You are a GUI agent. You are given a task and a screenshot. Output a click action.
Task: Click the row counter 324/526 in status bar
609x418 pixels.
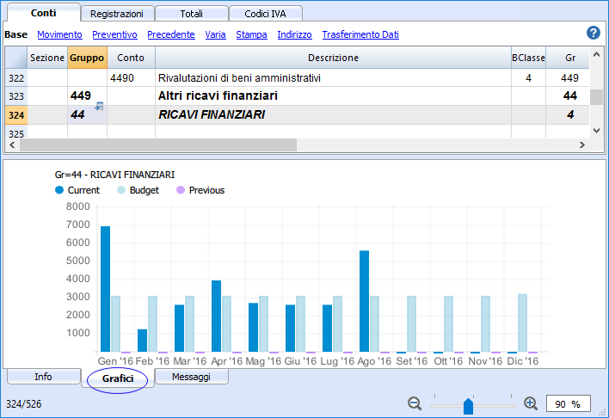(x=24, y=404)
